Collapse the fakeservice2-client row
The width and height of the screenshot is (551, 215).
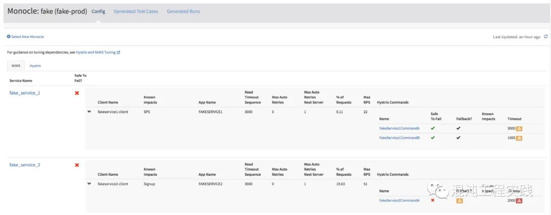click(90, 184)
